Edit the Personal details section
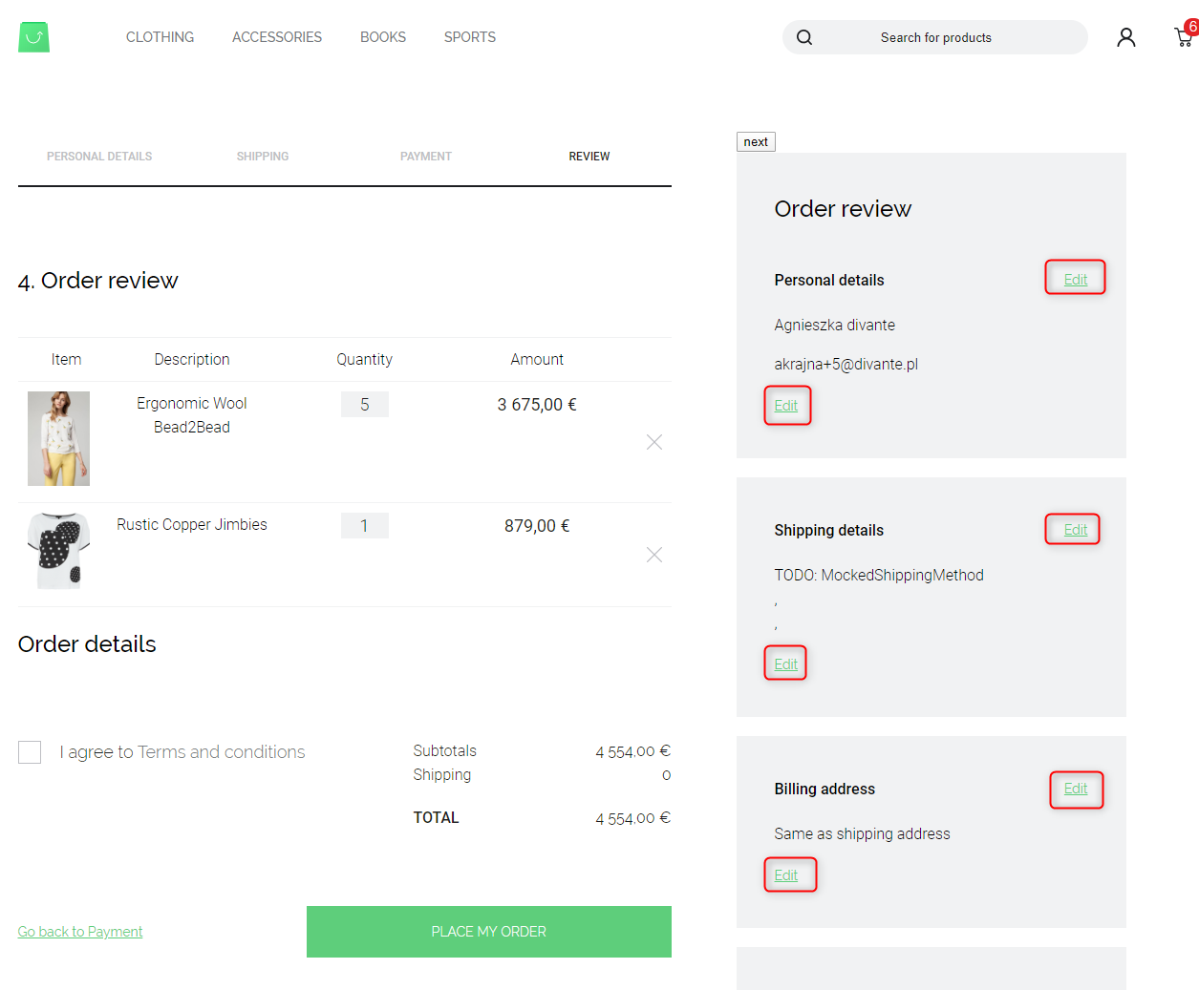Screen dimensions: 1199x990 click(1075, 278)
